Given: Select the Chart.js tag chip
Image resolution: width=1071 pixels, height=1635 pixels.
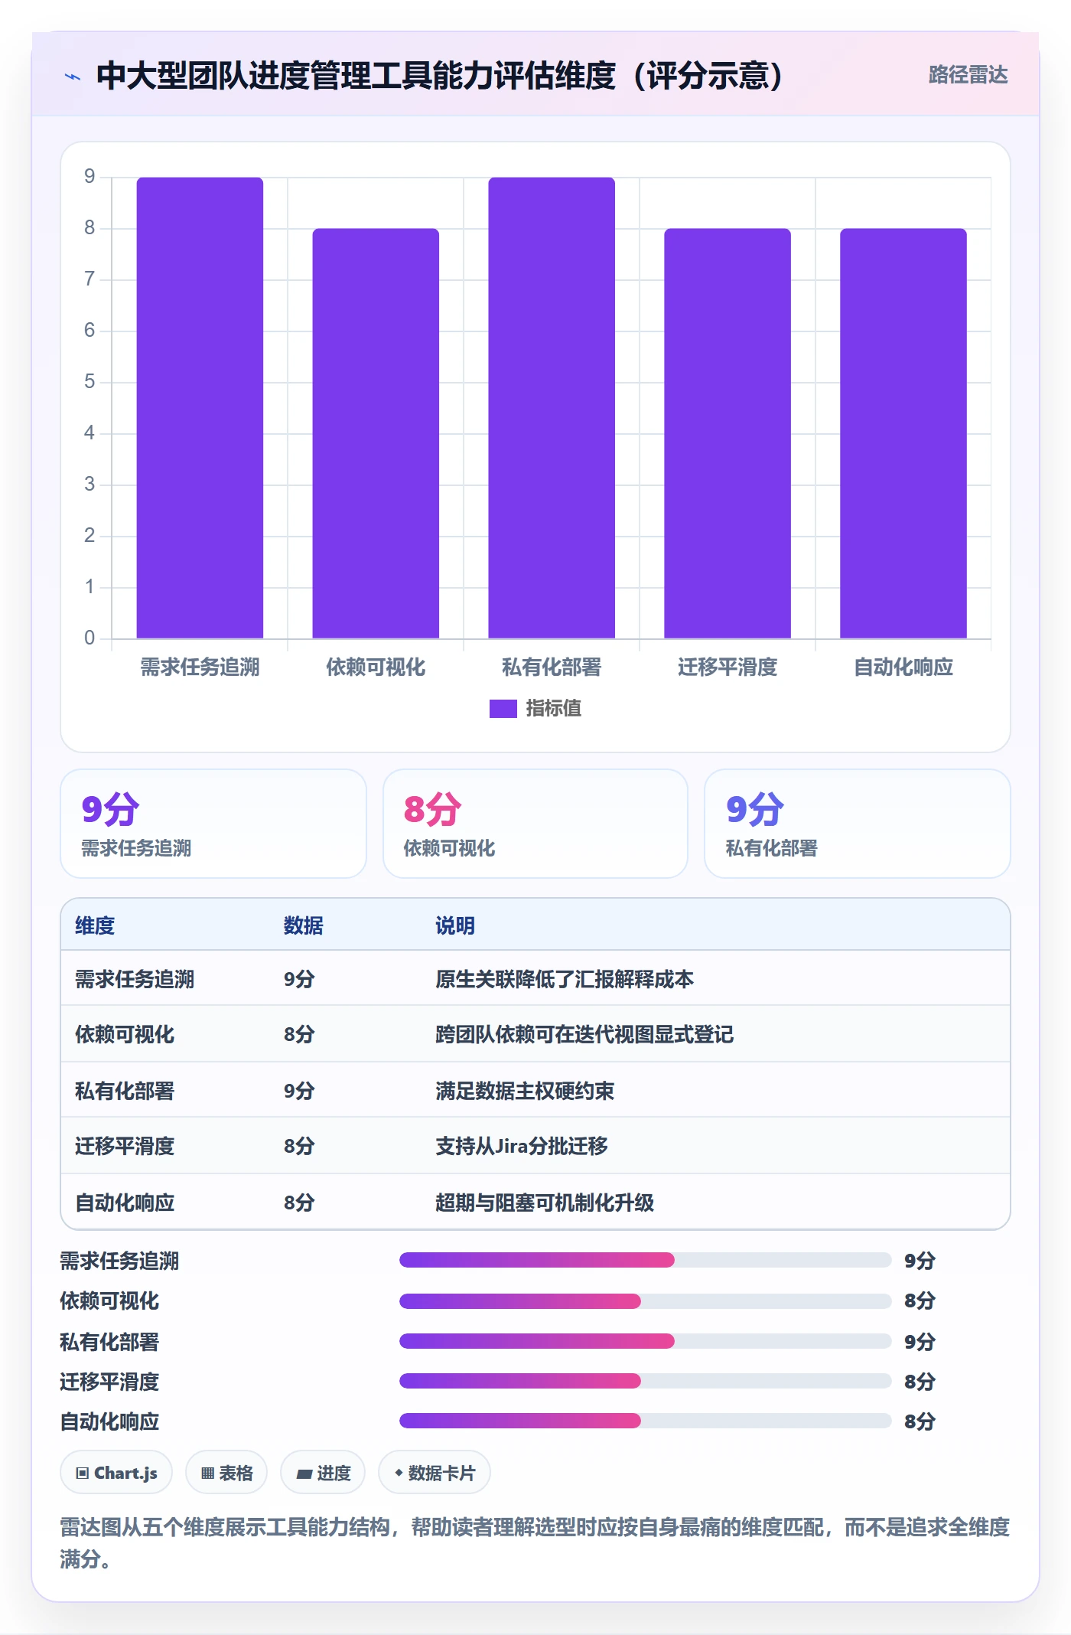Looking at the screenshot, I should 116,1472.
